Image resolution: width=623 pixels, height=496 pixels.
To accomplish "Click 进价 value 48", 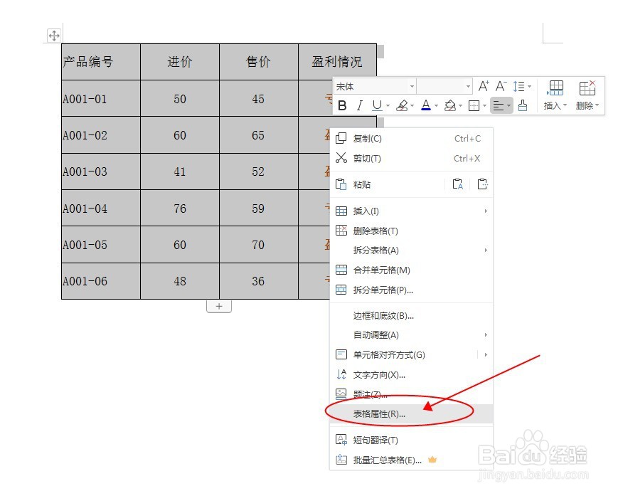I will click(180, 281).
